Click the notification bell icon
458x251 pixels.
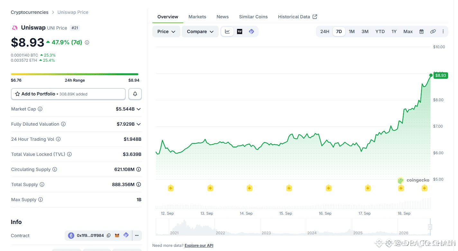[135, 94]
